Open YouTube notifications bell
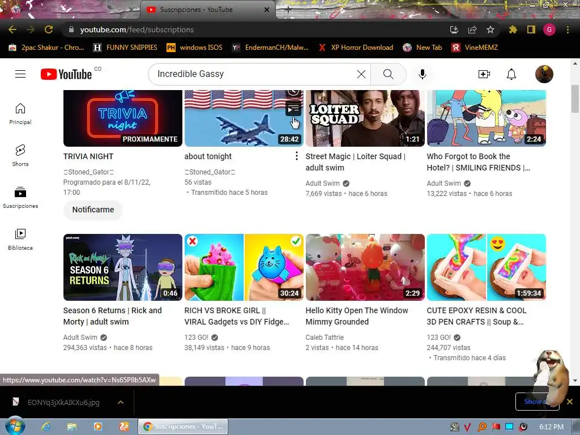Image resolution: width=580 pixels, height=435 pixels. 511,74
